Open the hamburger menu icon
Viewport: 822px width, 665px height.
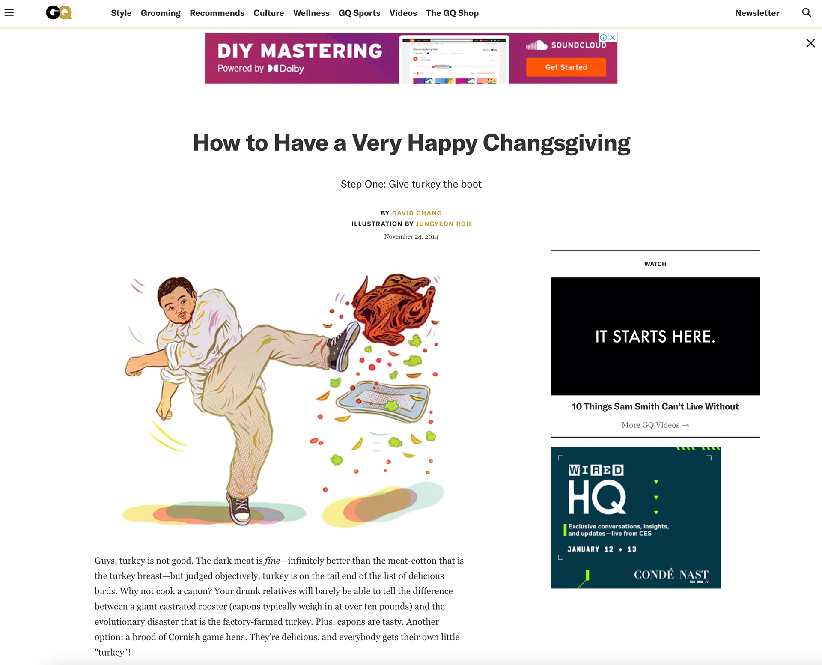point(9,13)
